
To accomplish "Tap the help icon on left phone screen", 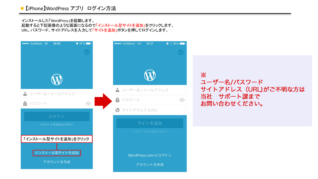I will pyautogui.click(x=87, y=52).
